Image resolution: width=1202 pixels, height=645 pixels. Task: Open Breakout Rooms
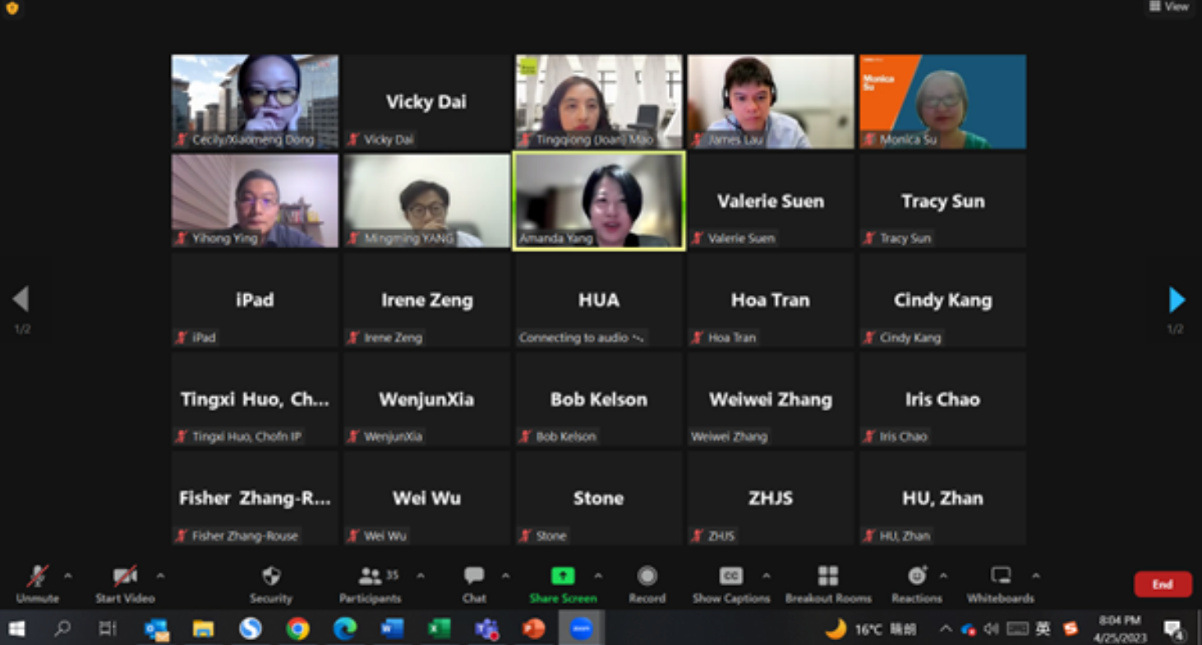point(828,577)
